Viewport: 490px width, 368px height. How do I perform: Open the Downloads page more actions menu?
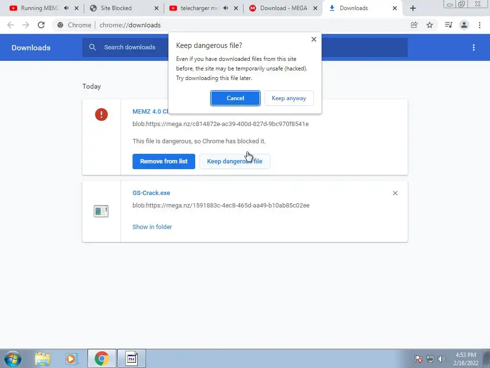474,47
